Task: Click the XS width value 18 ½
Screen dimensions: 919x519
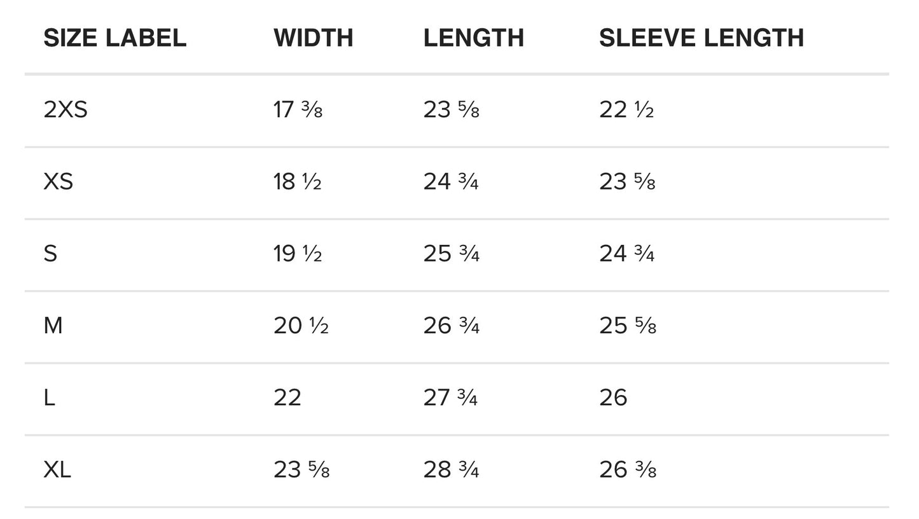Action: coord(297,182)
